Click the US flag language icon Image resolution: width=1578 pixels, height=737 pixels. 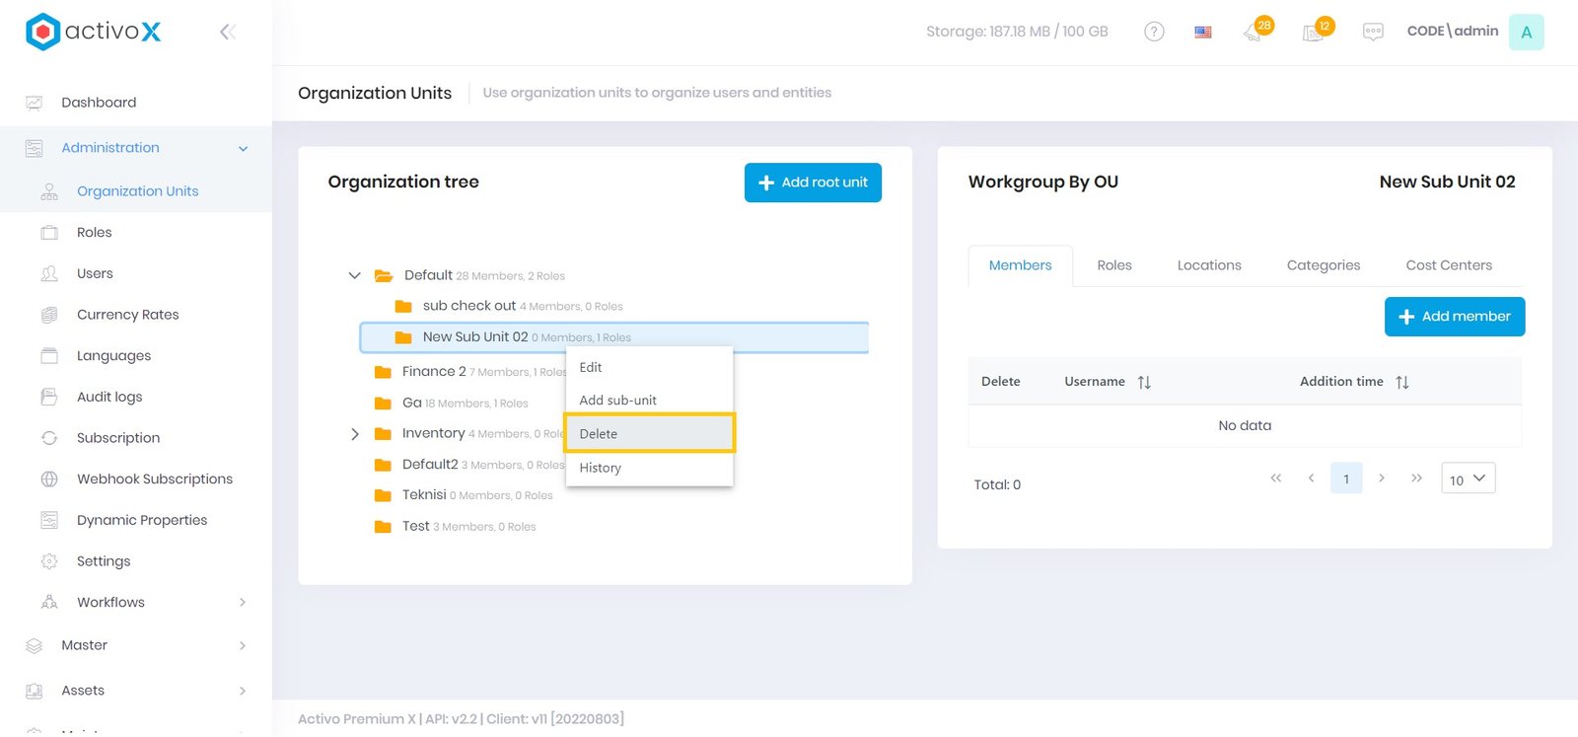click(1203, 32)
